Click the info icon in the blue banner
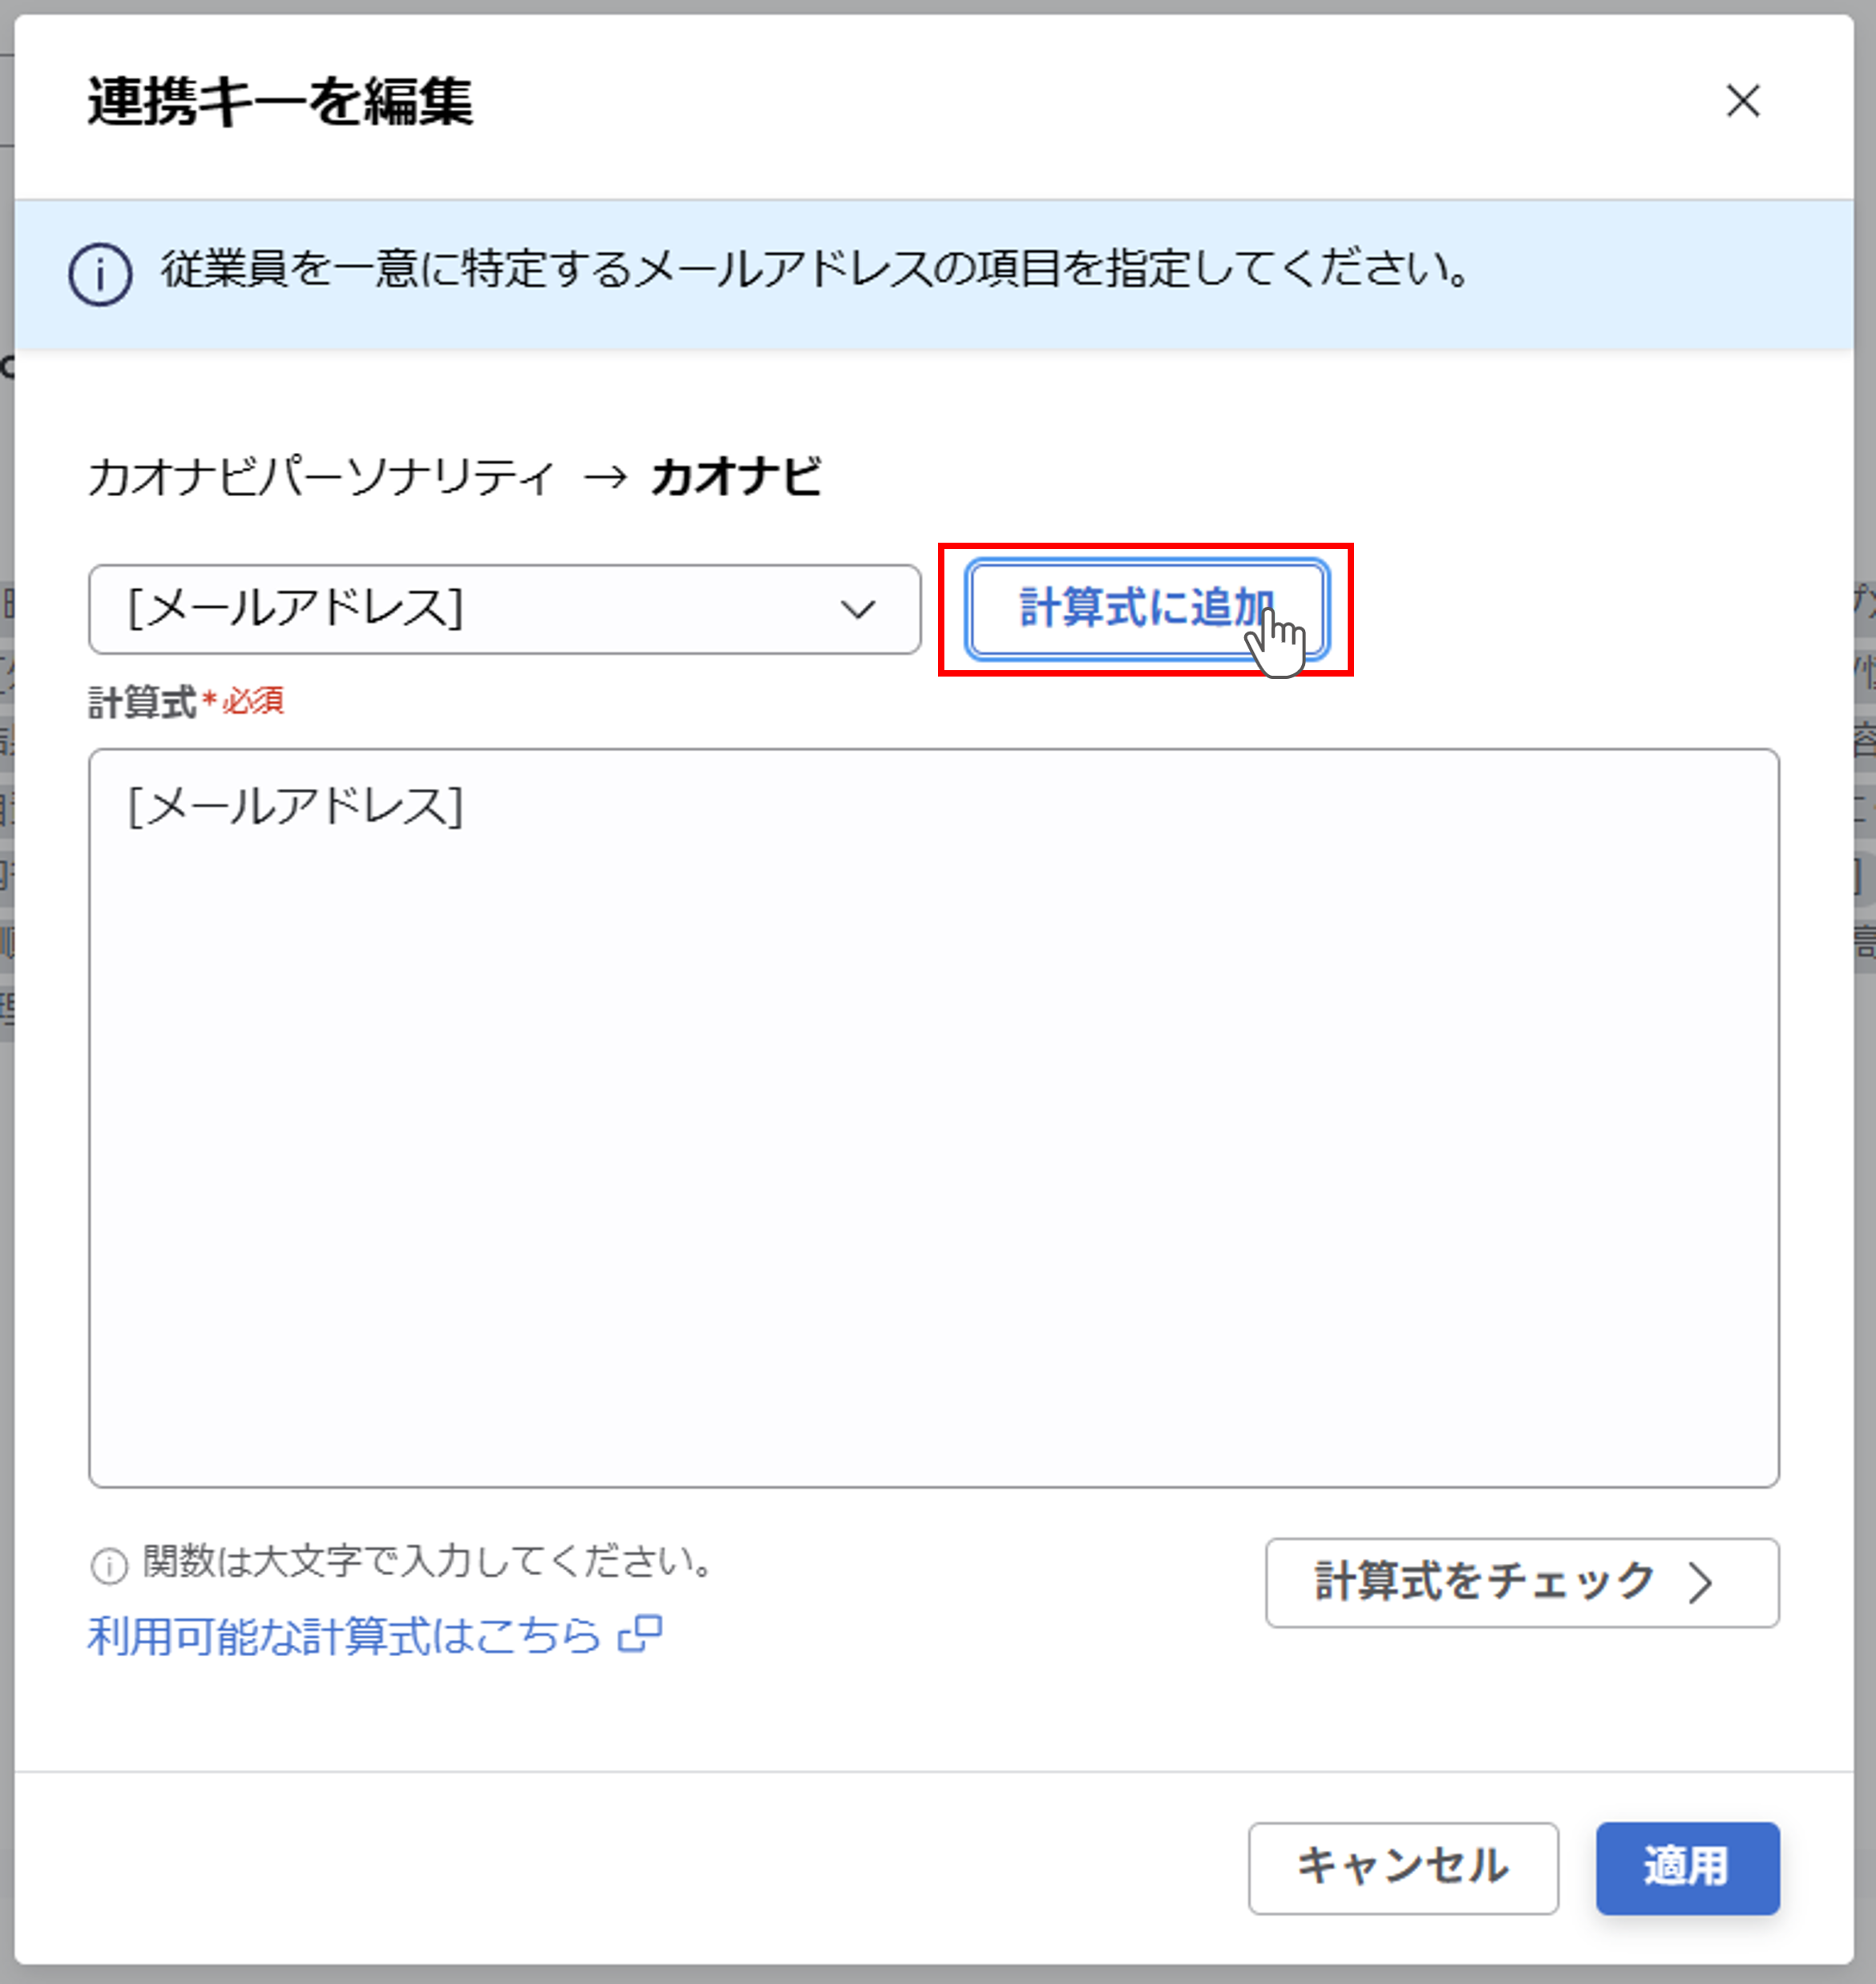The height and width of the screenshot is (1984, 1876). [x=100, y=274]
